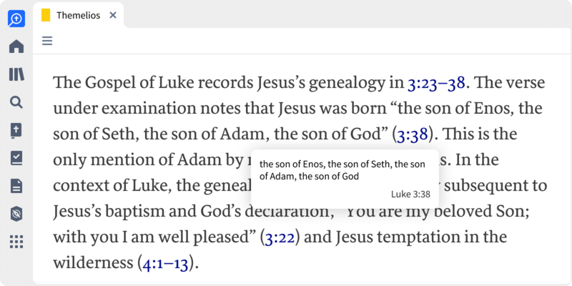
Task: Follow the 3:23–38 verse link
Action: [436, 84]
